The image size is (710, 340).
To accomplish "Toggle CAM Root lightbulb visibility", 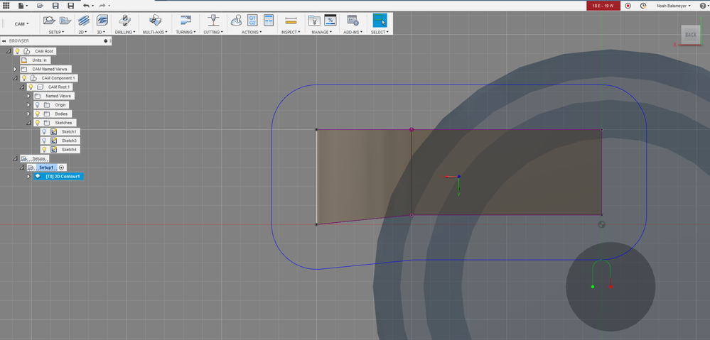I will (x=17, y=51).
